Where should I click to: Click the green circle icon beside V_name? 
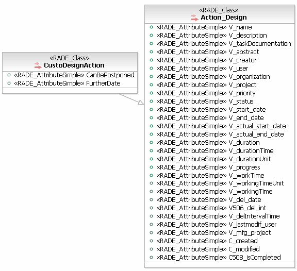[151, 27]
